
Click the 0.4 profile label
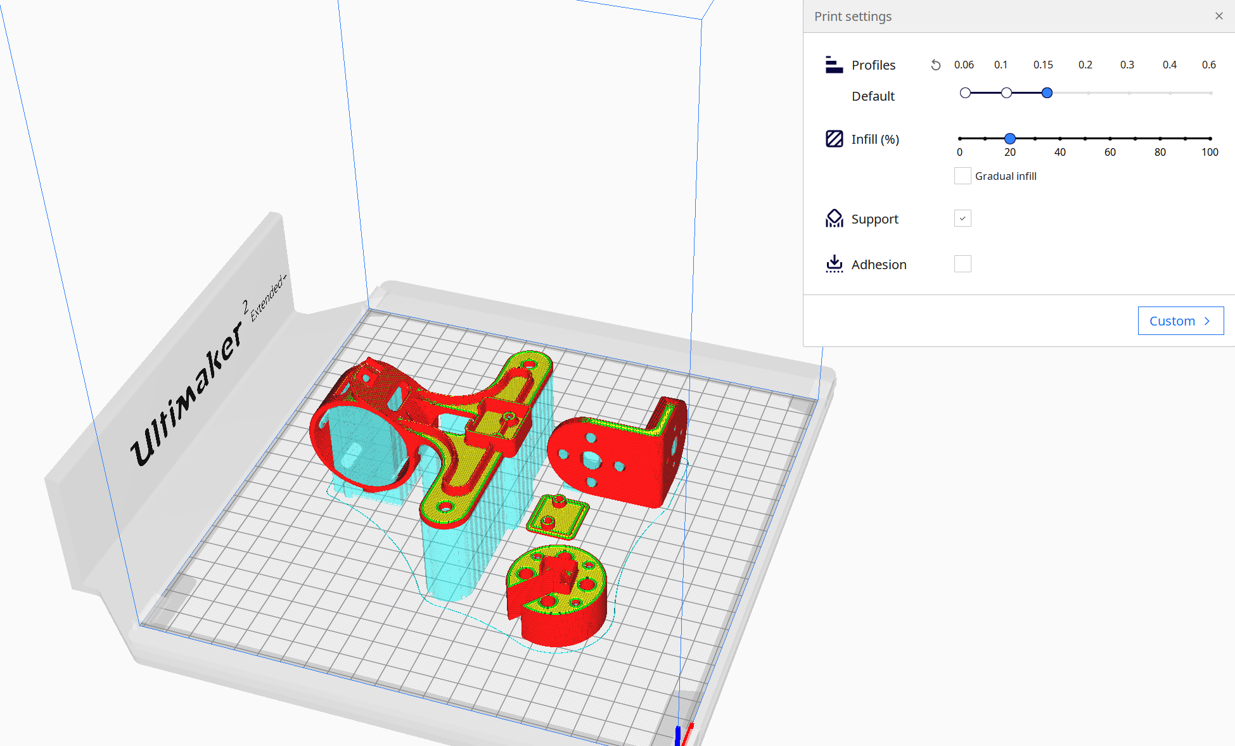point(1170,65)
